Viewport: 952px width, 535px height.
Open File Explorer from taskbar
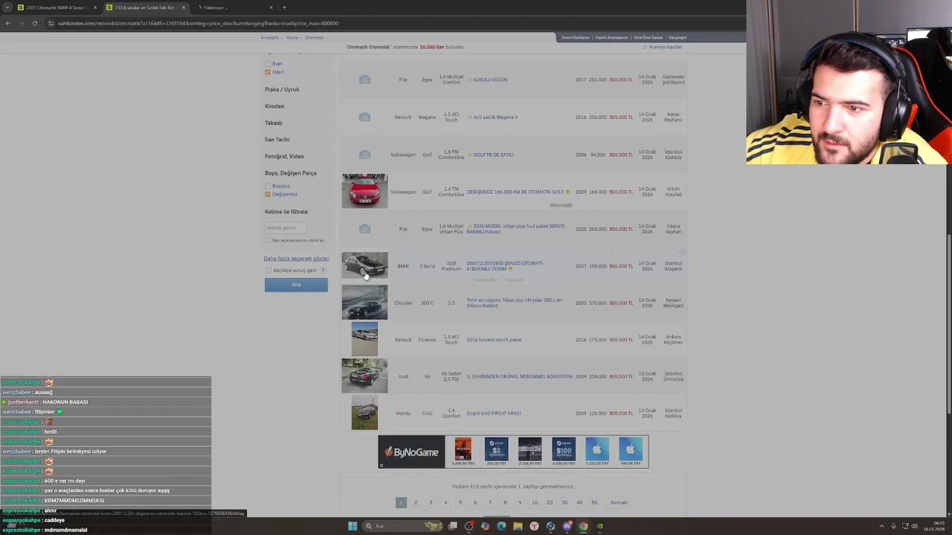tap(518, 526)
